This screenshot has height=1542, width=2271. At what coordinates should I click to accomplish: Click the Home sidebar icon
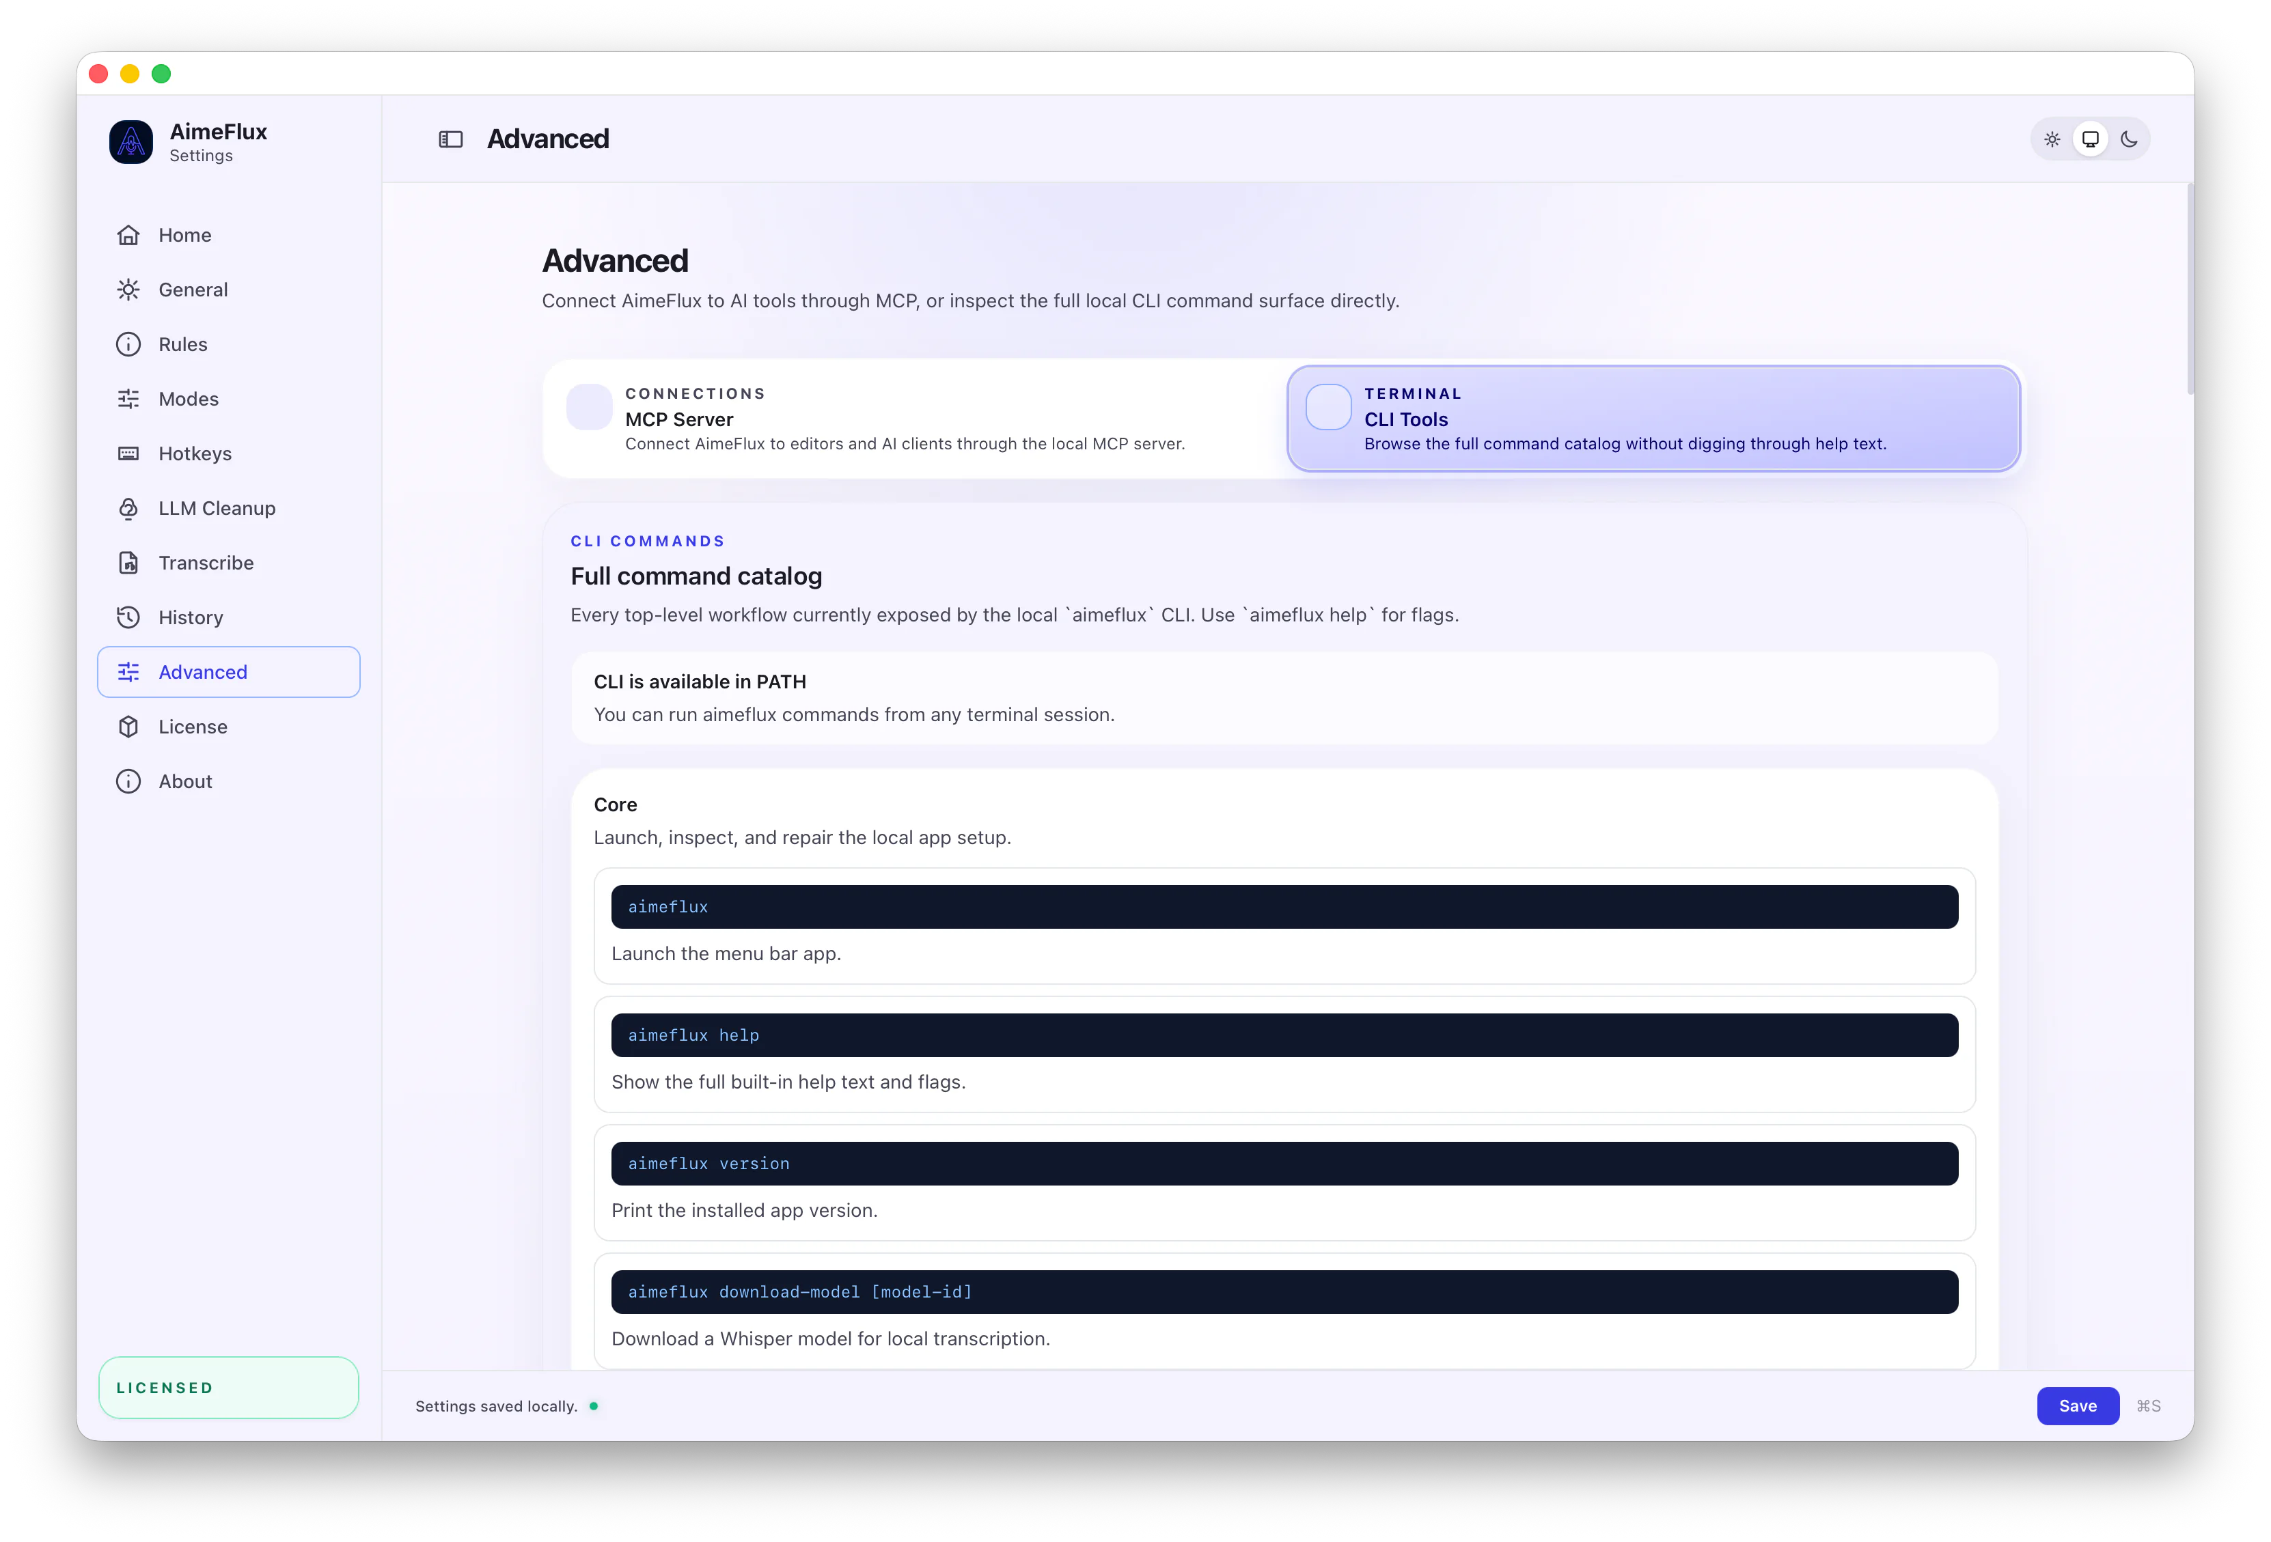tap(128, 236)
